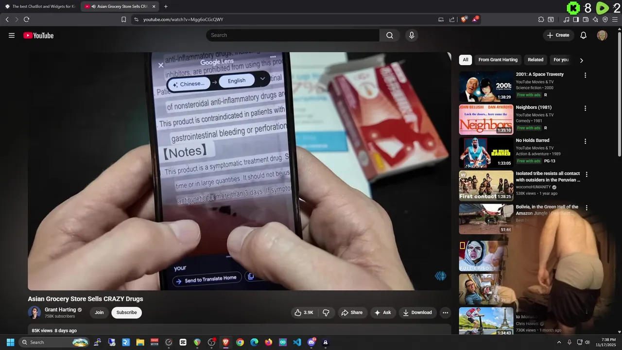This screenshot has height=350, width=622.
Task: Show more filter chips with the arrow
Action: [581, 60]
